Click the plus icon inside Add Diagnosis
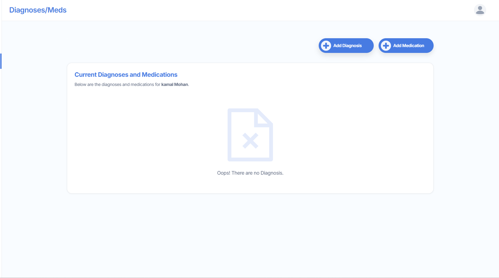The image size is (499, 278). [x=326, y=46]
